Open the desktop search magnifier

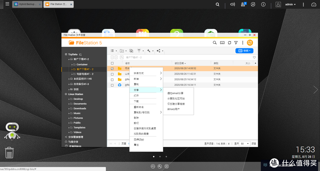tap(217, 4)
